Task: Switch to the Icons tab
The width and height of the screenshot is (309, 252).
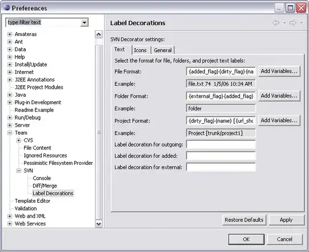Action: click(140, 50)
